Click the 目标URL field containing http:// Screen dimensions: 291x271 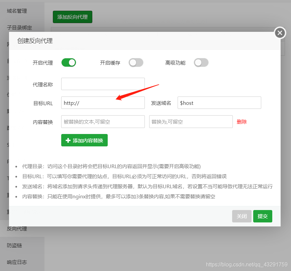[x=103, y=103]
